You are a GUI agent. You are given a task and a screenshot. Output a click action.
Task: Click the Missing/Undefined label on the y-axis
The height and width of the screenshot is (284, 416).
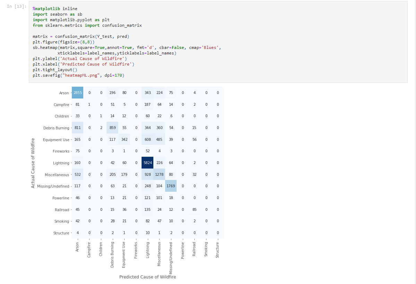click(x=53, y=186)
